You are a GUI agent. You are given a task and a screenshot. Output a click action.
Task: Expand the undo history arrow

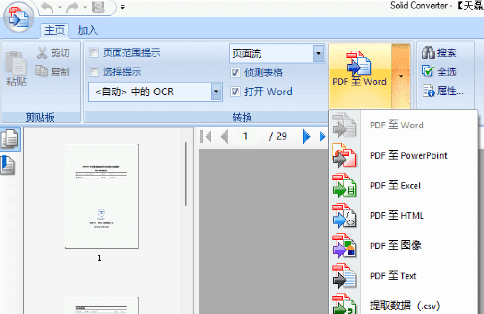click(60, 8)
